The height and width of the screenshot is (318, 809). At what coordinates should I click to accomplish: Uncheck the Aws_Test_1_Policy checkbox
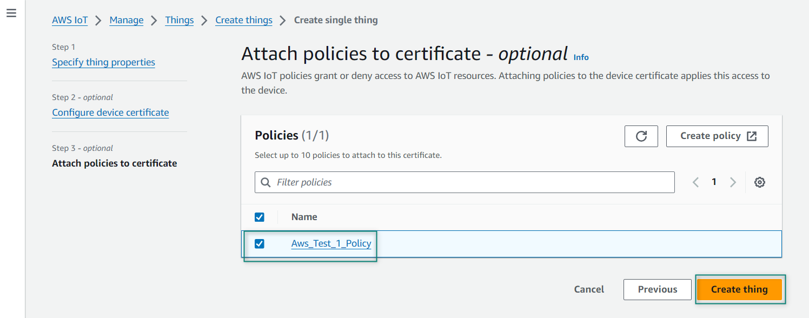[260, 244]
